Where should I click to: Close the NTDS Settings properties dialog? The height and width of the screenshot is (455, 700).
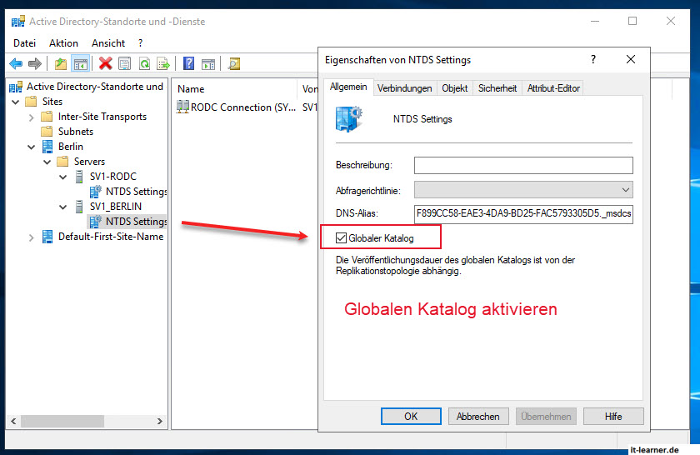point(630,59)
